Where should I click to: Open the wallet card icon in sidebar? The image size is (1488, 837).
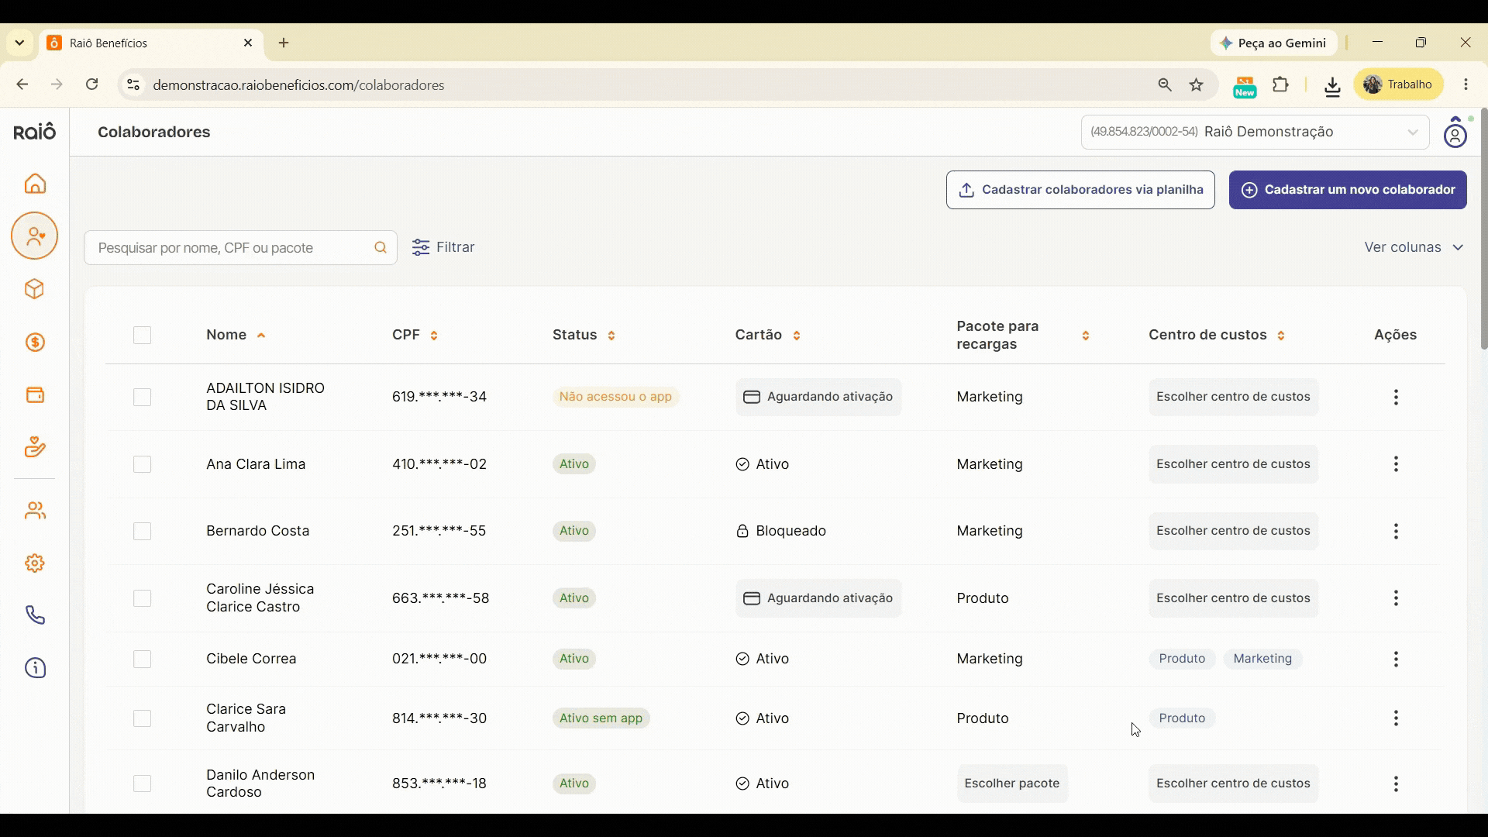coord(35,395)
